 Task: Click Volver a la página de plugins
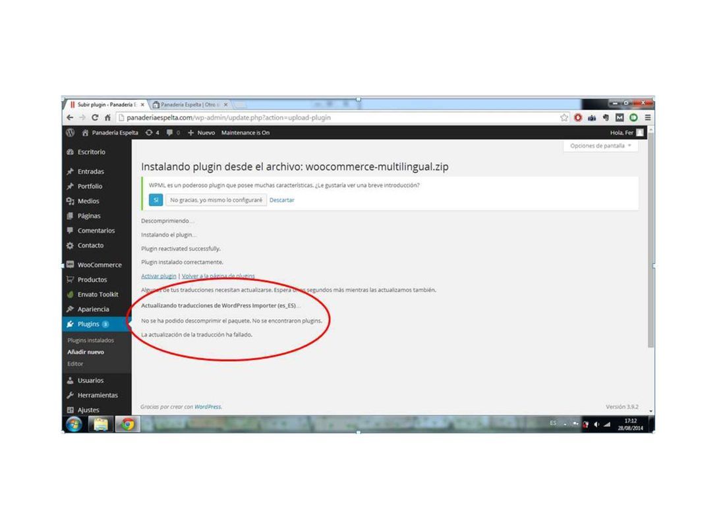point(218,276)
